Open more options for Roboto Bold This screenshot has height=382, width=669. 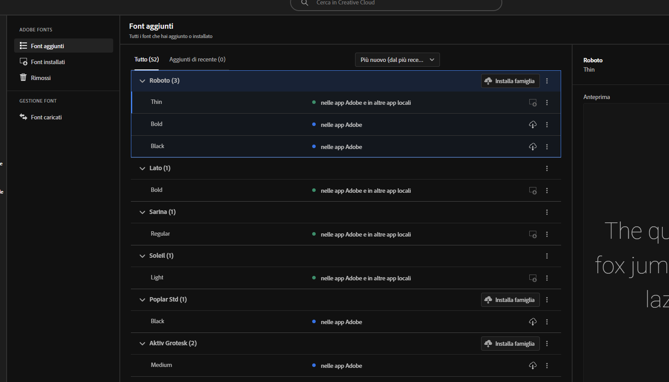point(547,125)
